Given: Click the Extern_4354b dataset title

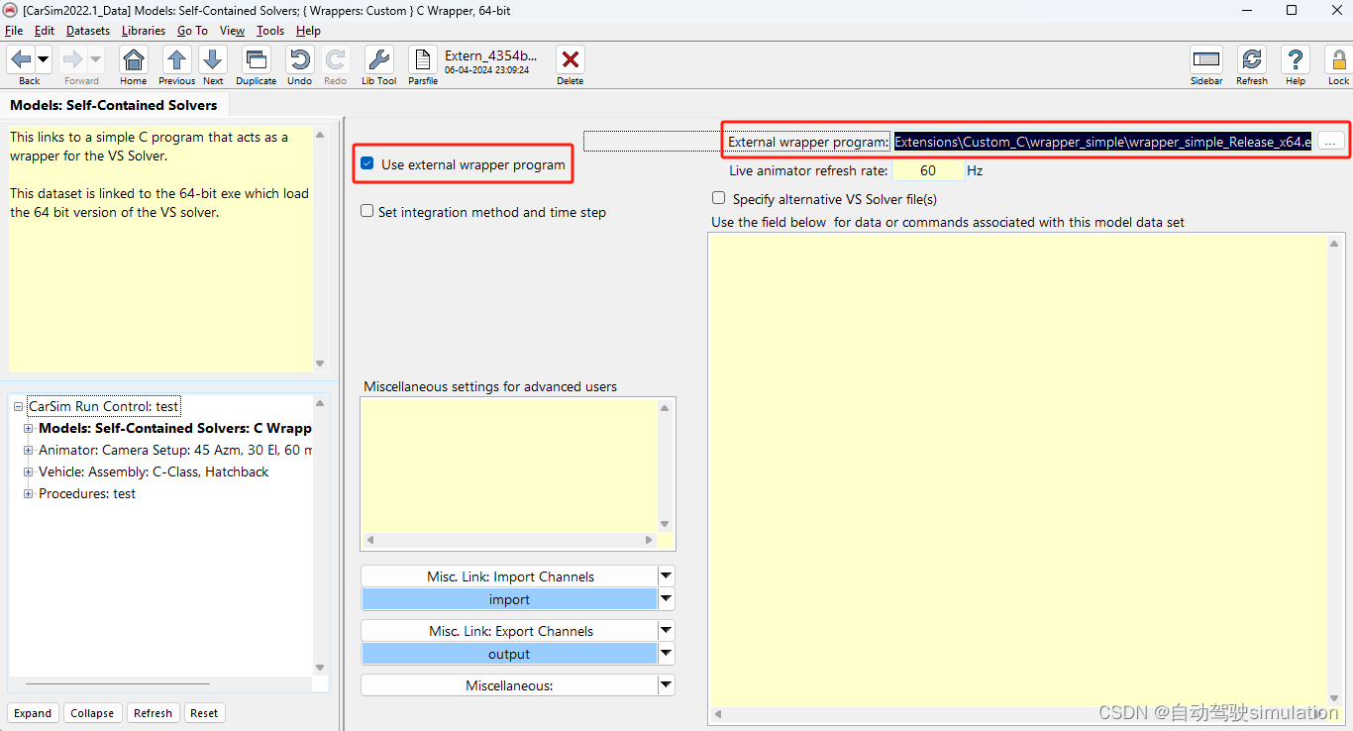Looking at the screenshot, I should pyautogui.click(x=490, y=55).
